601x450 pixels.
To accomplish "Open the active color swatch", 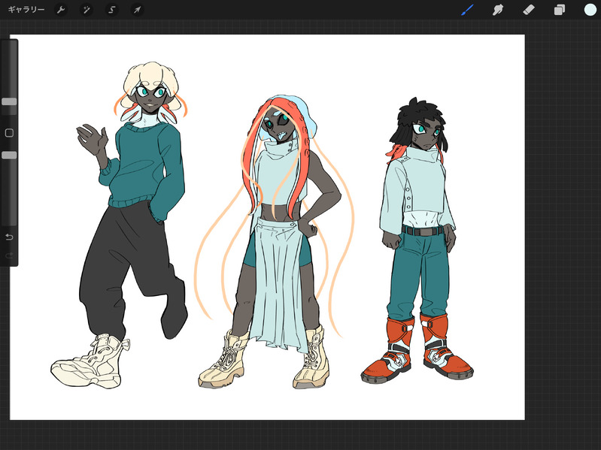I will pos(590,10).
